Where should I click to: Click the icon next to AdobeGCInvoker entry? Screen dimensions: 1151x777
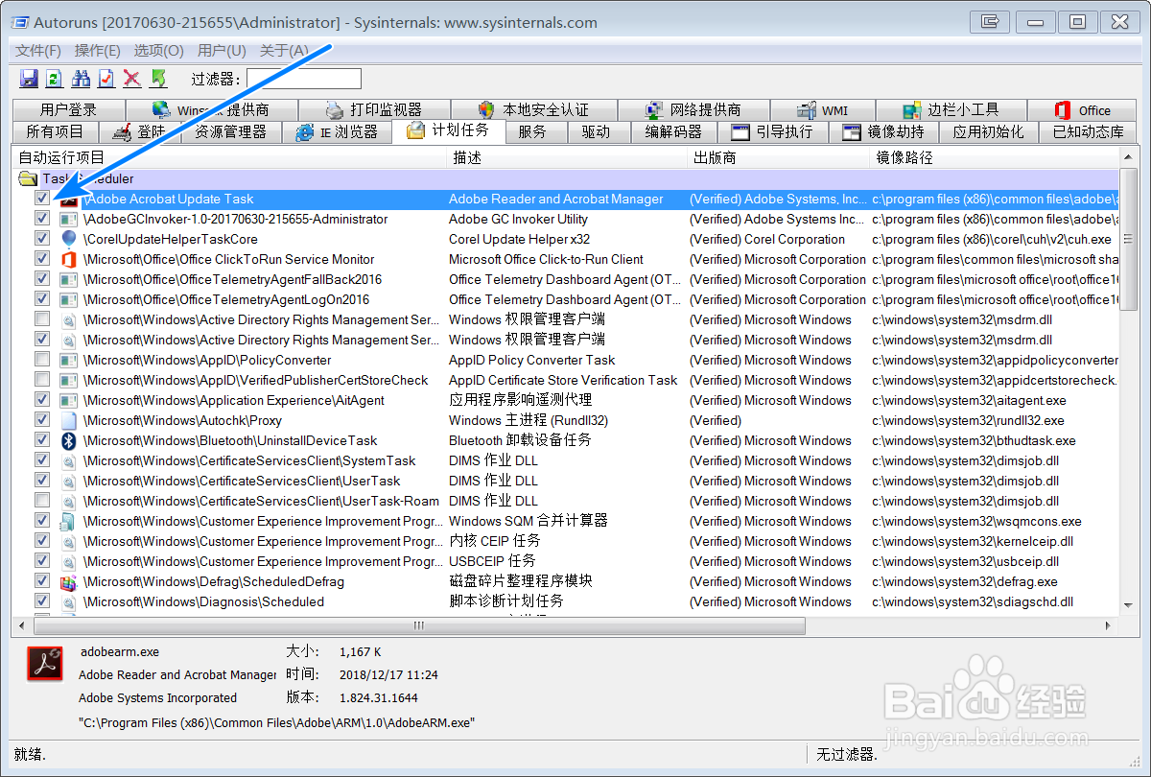pyautogui.click(x=68, y=219)
